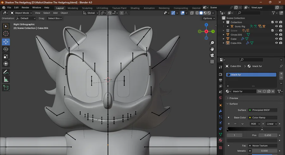The image size is (285, 155).
Task: Select the Scale tool
Action: click(x=6, y=57)
